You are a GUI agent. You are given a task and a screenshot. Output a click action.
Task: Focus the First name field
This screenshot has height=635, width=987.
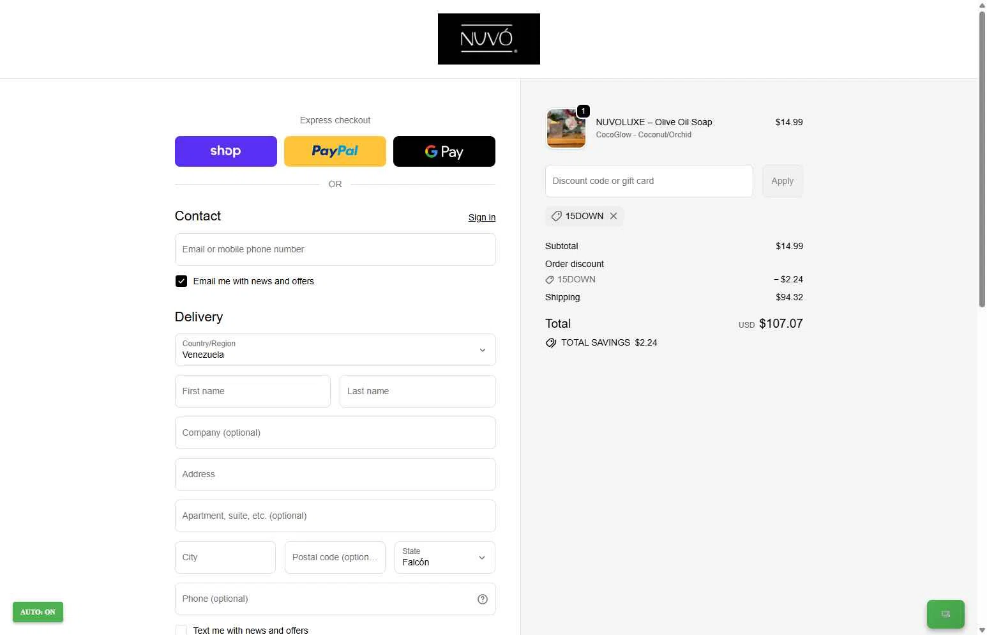point(253,391)
